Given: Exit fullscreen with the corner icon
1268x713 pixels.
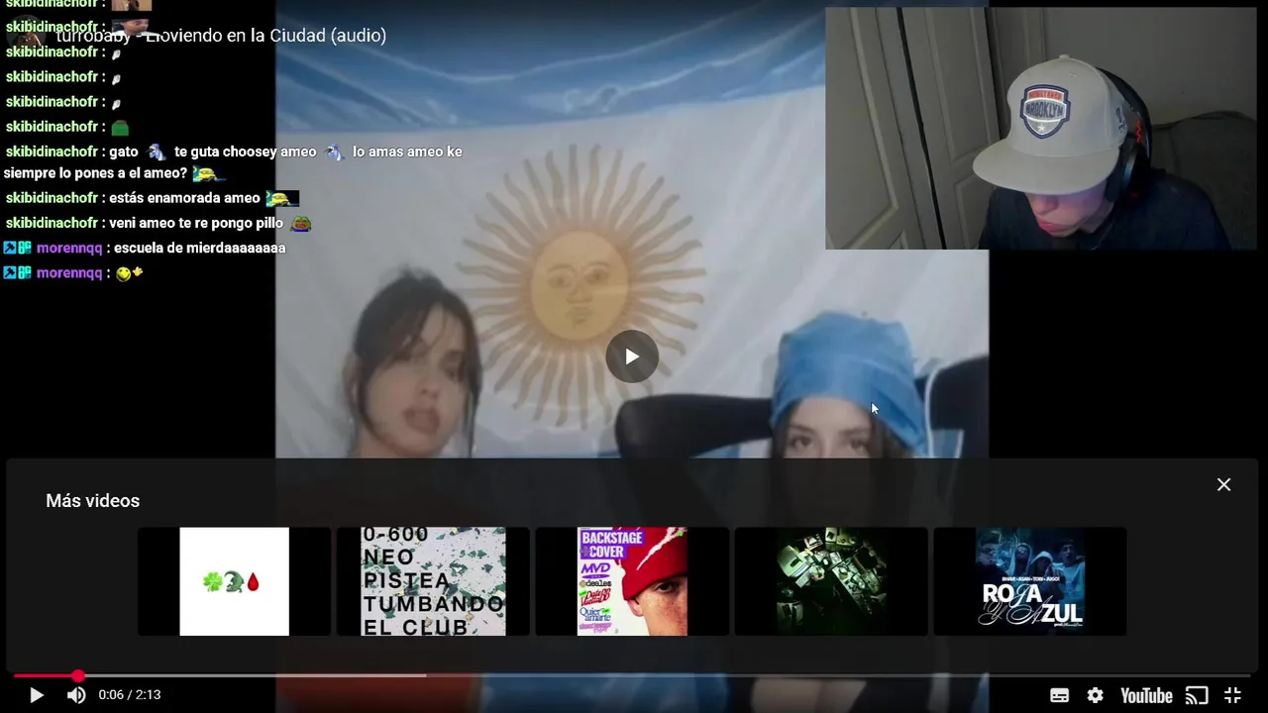Looking at the screenshot, I should tap(1232, 695).
